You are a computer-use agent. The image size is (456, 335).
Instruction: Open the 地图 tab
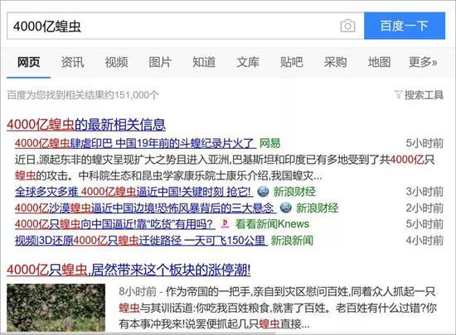click(379, 62)
